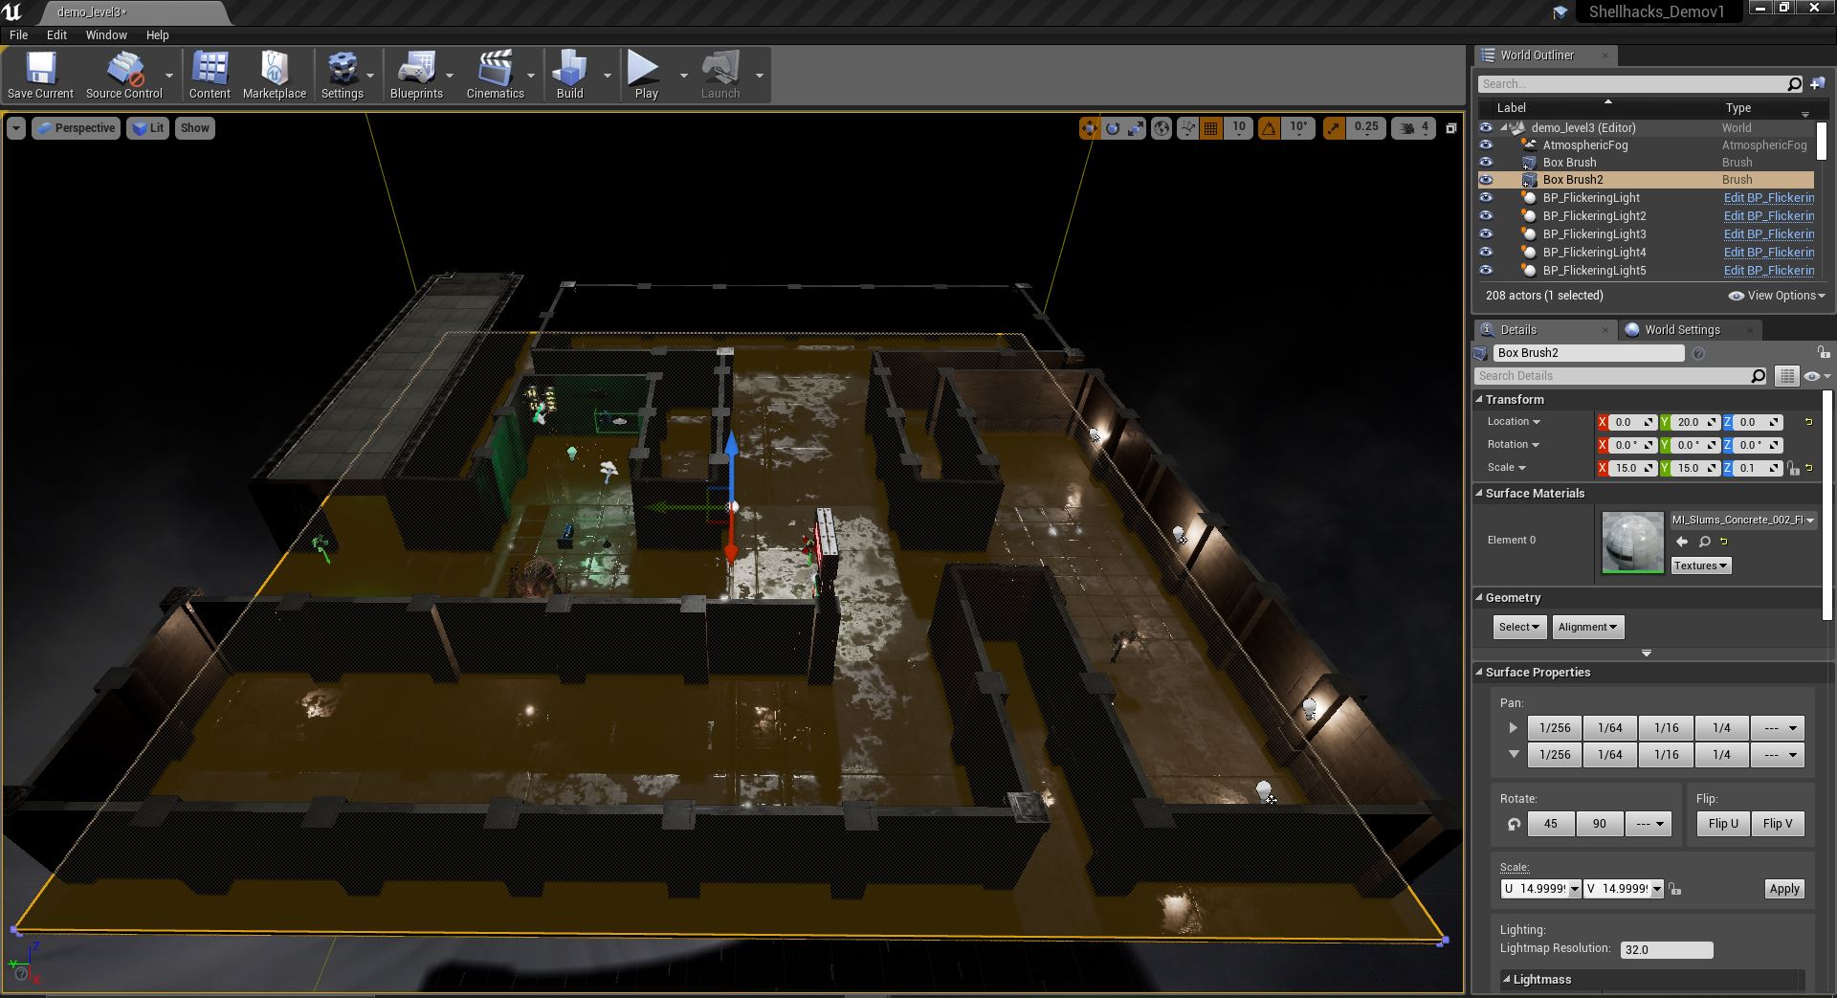Expand the Show dropdown in the viewport
Screen dimensions: 1837x998
pos(194,127)
